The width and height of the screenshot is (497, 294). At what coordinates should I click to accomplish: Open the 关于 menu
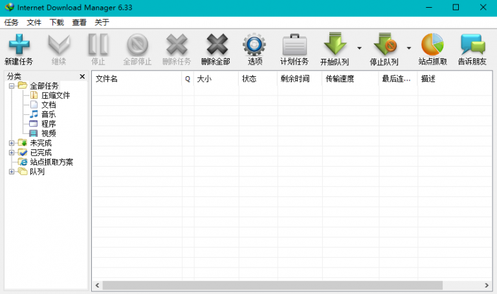[102, 23]
